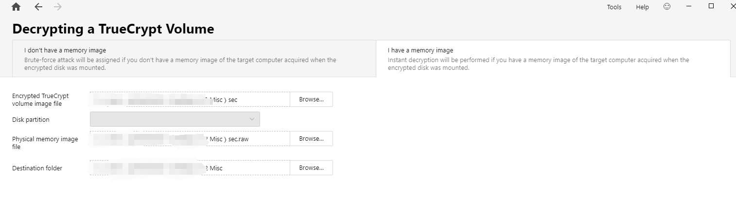Viewport: 736px width, 214px height.
Task: Expand the Disk partition dropdown
Action: (175, 119)
